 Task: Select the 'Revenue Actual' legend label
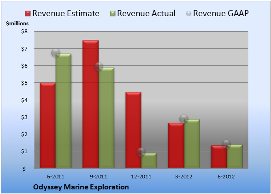tap(146, 13)
